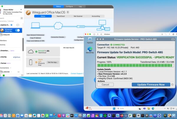The height and width of the screenshot is (119, 177).
Task: Click the pin icon beside Wireguard Office MacOS
Action: [68, 12]
